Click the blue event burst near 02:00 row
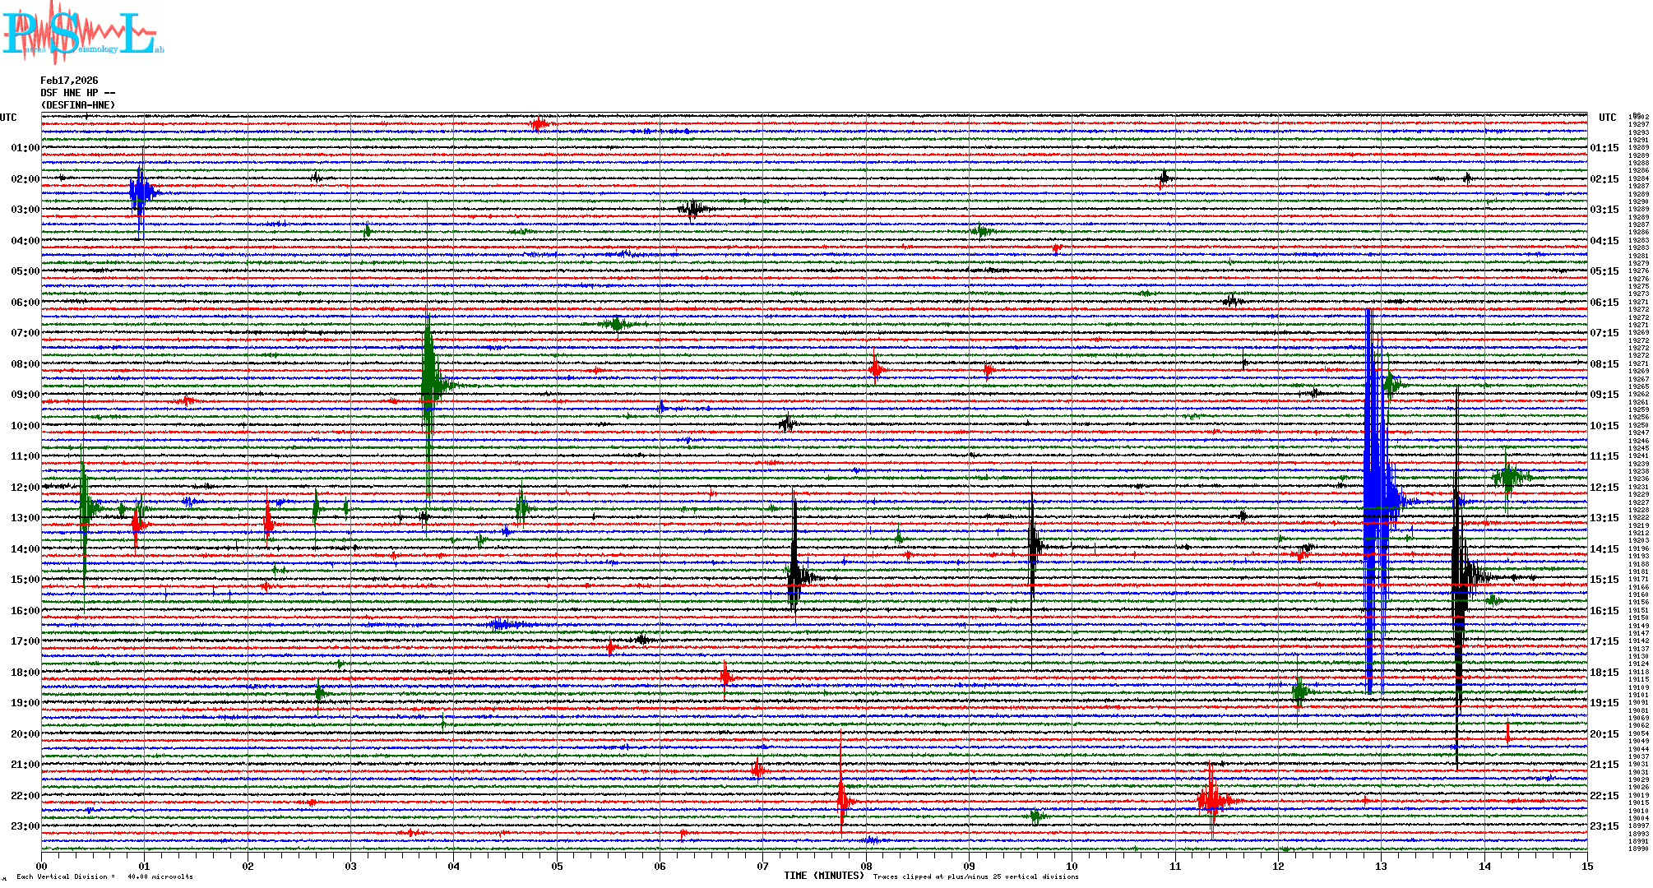 click(141, 194)
